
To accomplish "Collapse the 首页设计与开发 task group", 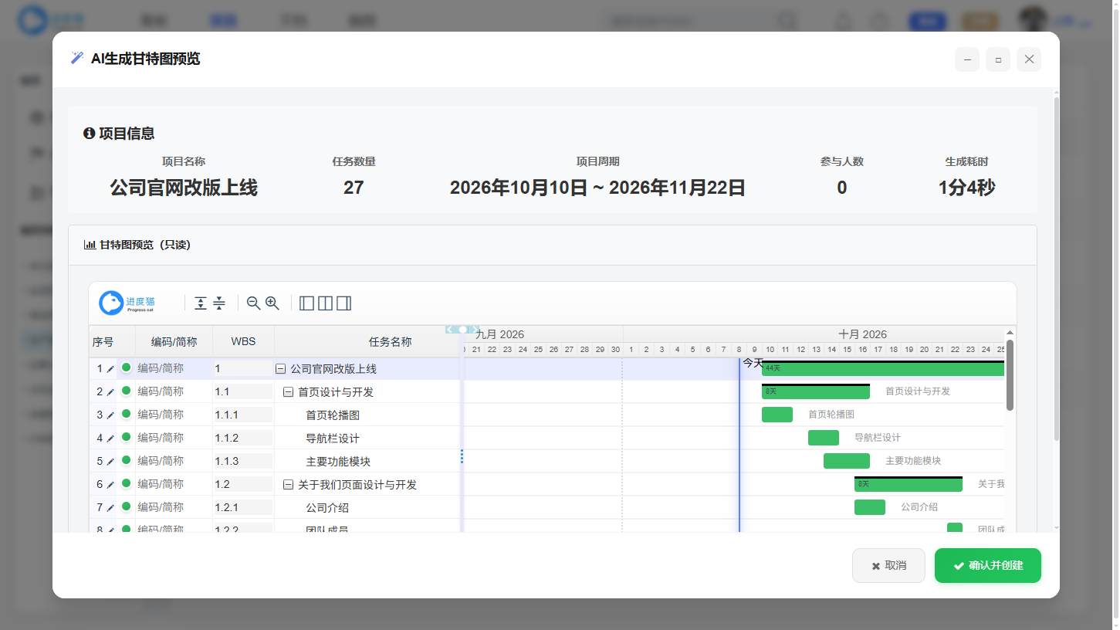I will (x=288, y=392).
